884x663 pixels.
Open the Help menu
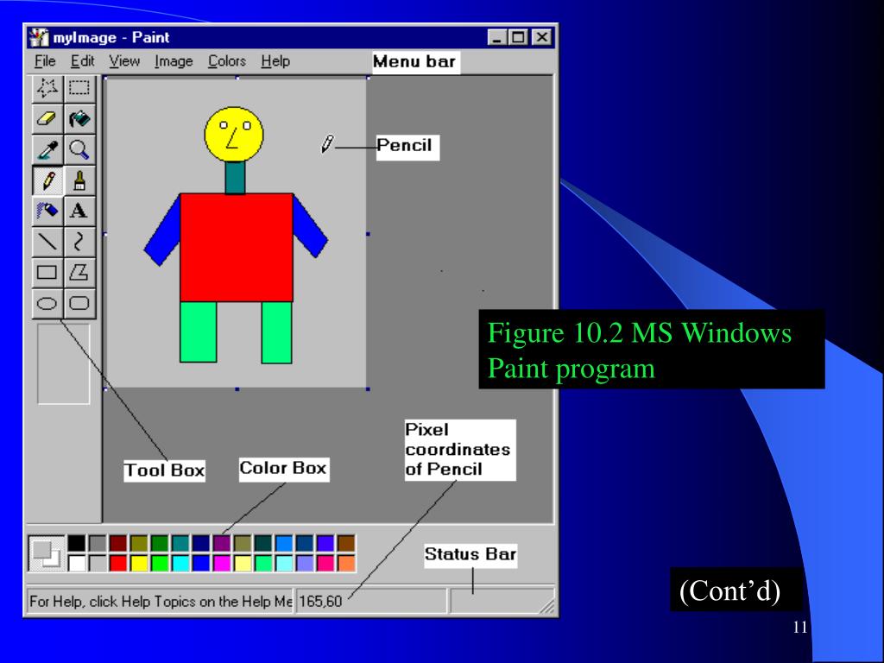coord(275,61)
